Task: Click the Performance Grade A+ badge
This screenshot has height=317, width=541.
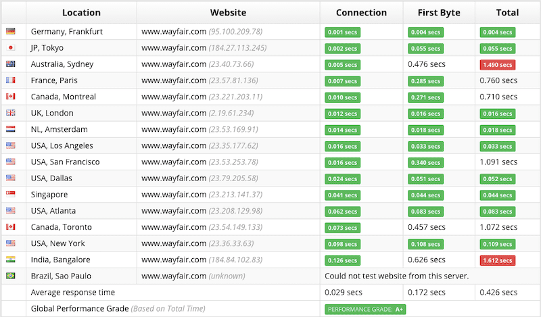Action: tap(365, 309)
